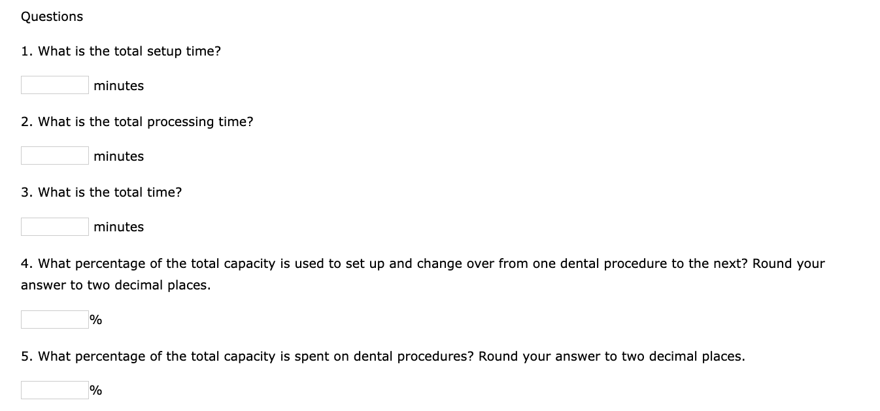
Task: Click the minutes label beside question 2 box
Action: pyautogui.click(x=118, y=156)
